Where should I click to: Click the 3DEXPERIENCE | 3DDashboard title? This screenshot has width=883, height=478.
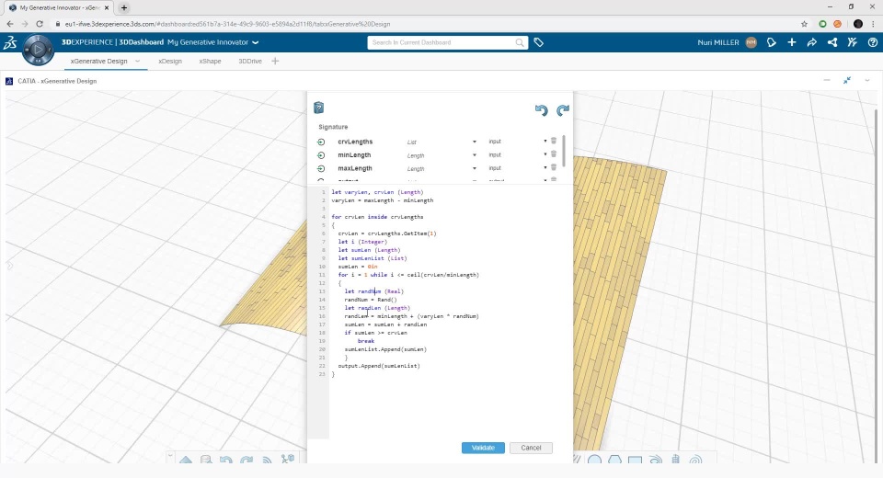112,42
